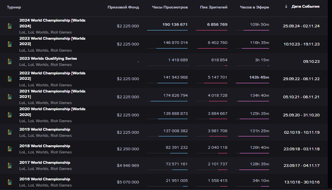Click the 2016 World Championship tournament icon
The height and width of the screenshot is (190, 332).
pos(10,182)
